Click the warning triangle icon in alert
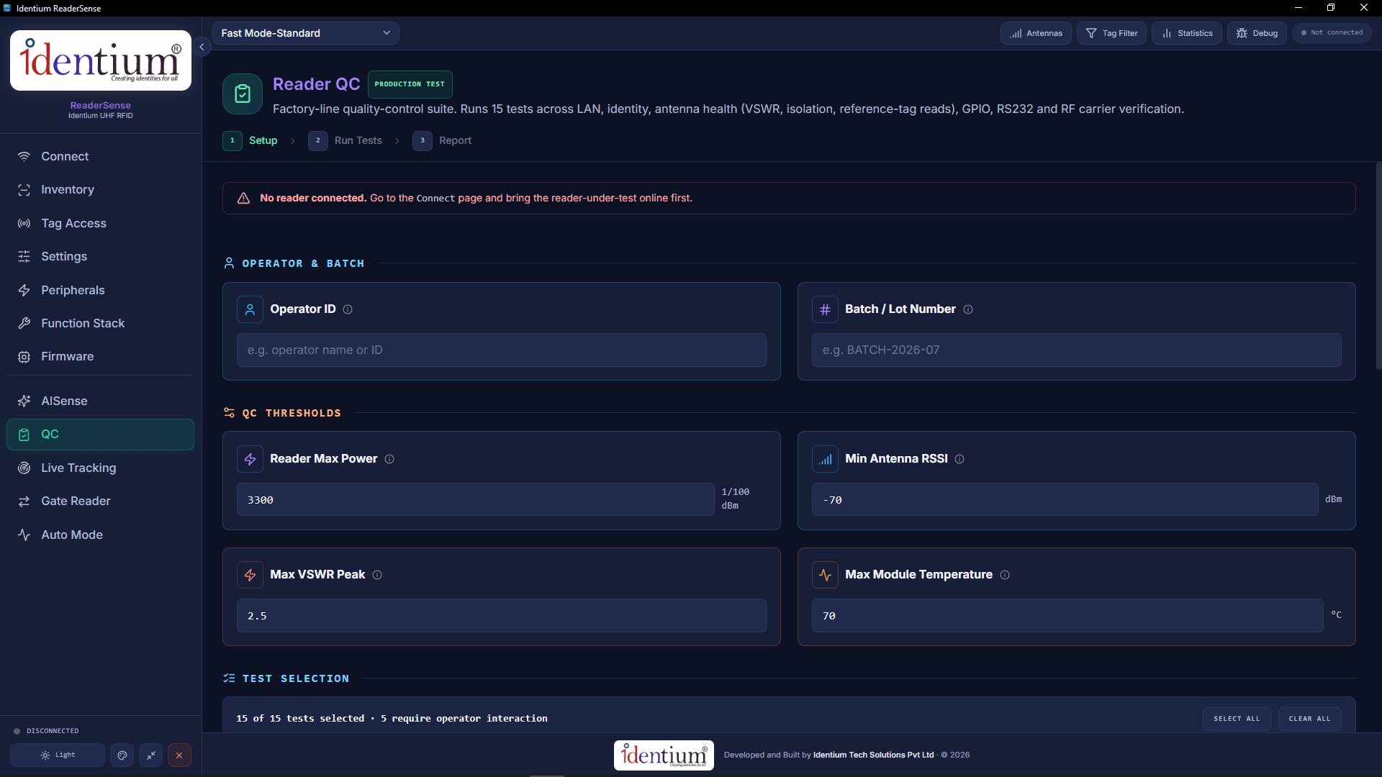The height and width of the screenshot is (777, 1382). [x=243, y=199]
